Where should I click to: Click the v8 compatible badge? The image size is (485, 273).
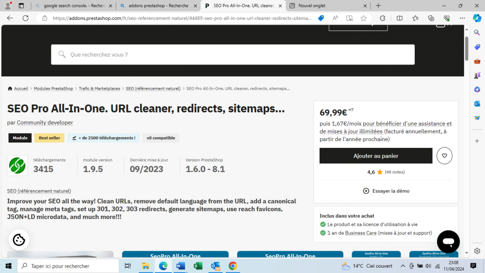coord(161,138)
